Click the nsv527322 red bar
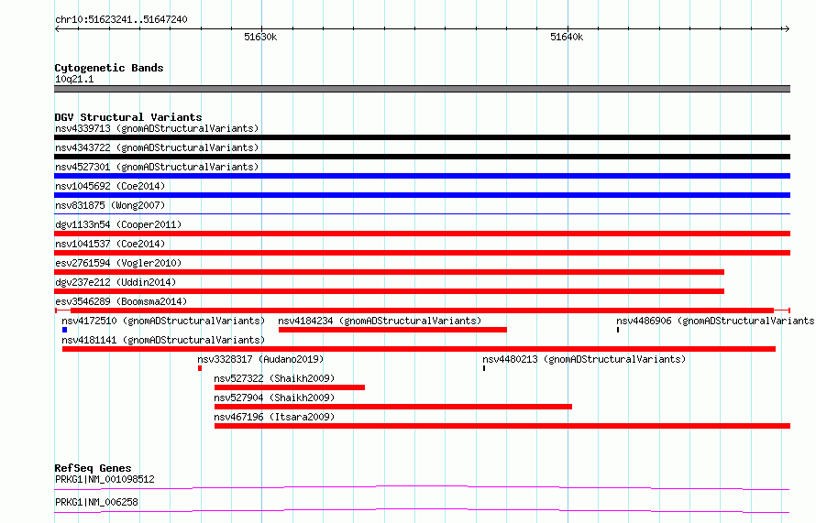Image resolution: width=816 pixels, height=523 pixels. coord(290,387)
